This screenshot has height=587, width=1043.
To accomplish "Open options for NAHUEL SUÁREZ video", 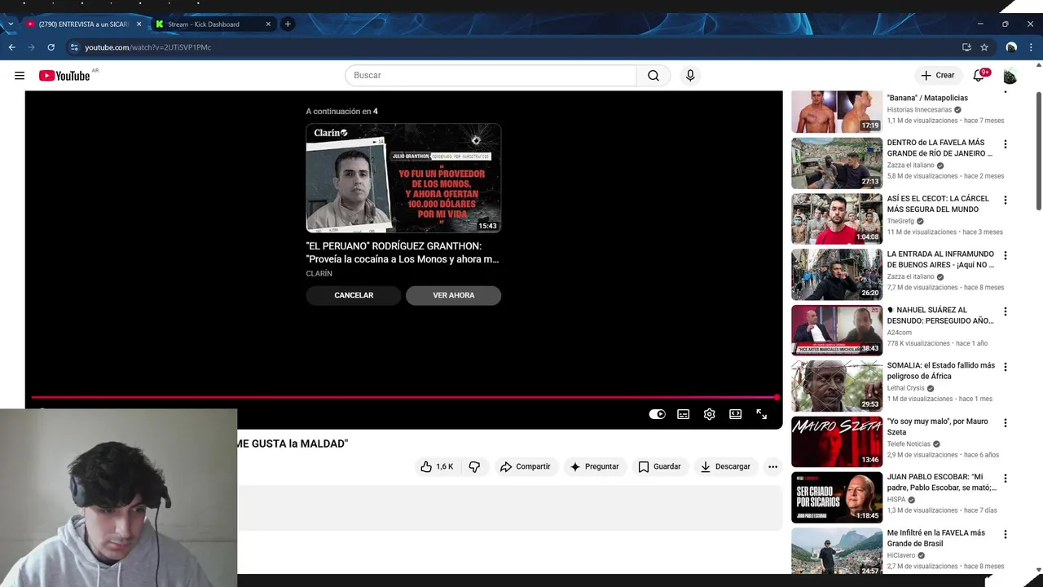I will [x=1005, y=311].
